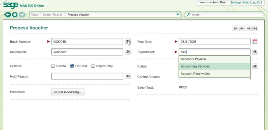Image resolution: width=268 pixels, height=130 pixels.
Task: Click the Log Out link
Action: (x=257, y=2)
